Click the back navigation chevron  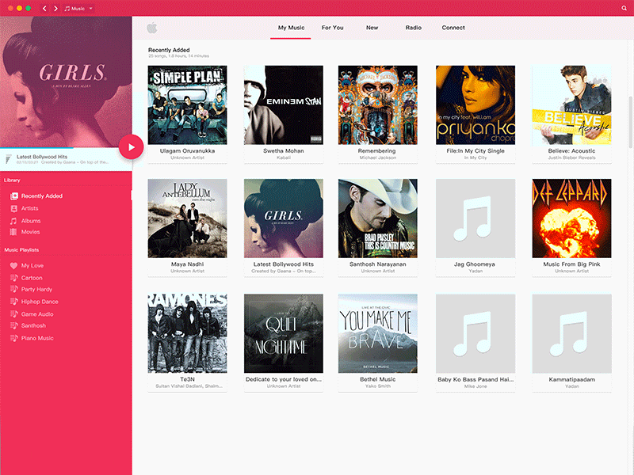(x=44, y=7)
